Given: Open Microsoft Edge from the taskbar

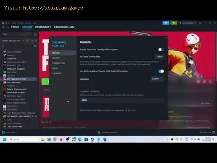Looking at the screenshot, I should click(80, 139).
